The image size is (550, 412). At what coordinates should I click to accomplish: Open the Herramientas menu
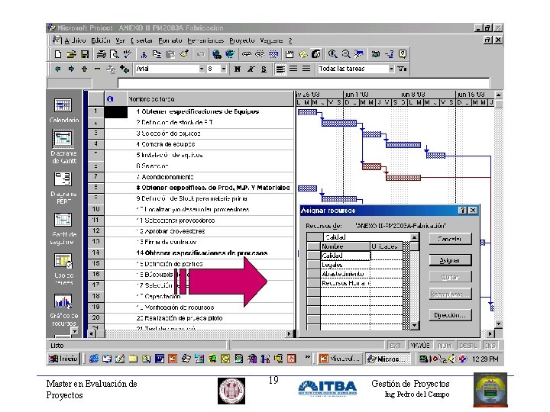205,40
